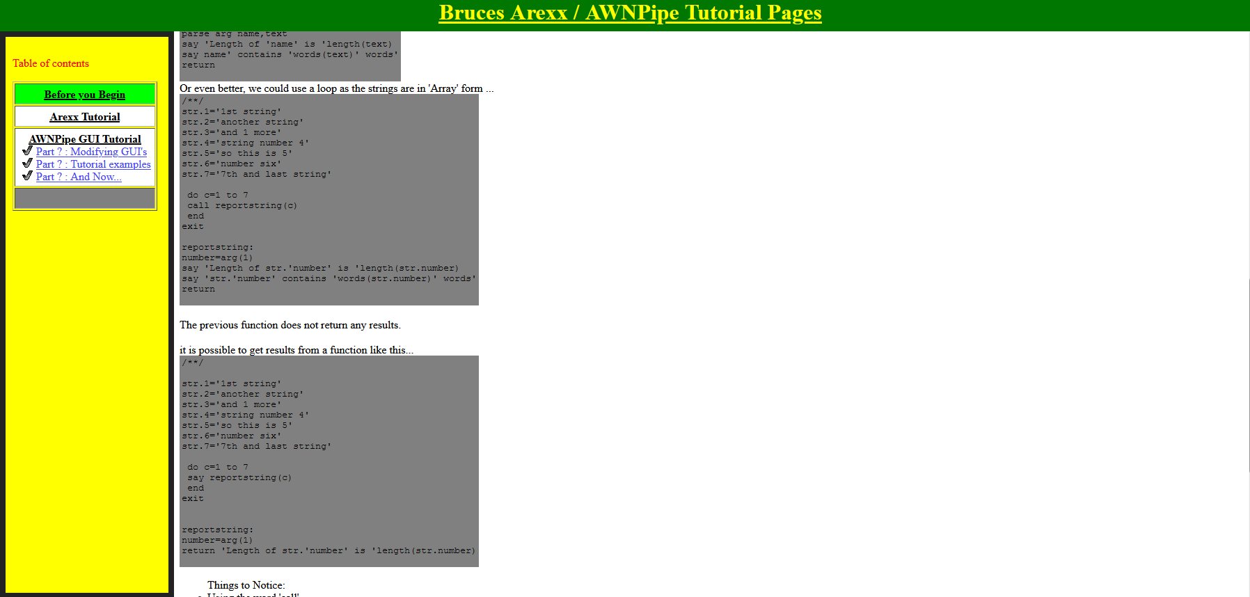1250x597 pixels.
Task: Click the 'Things to Notice:' text
Action: 246,585
